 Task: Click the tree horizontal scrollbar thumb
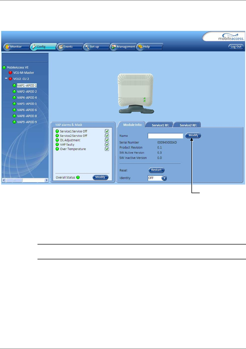tap(14, 180)
